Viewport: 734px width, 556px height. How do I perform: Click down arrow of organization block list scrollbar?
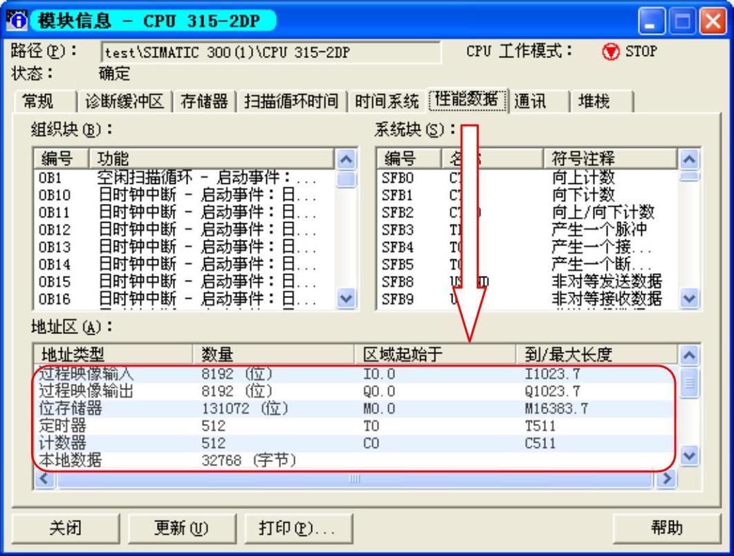[x=346, y=298]
